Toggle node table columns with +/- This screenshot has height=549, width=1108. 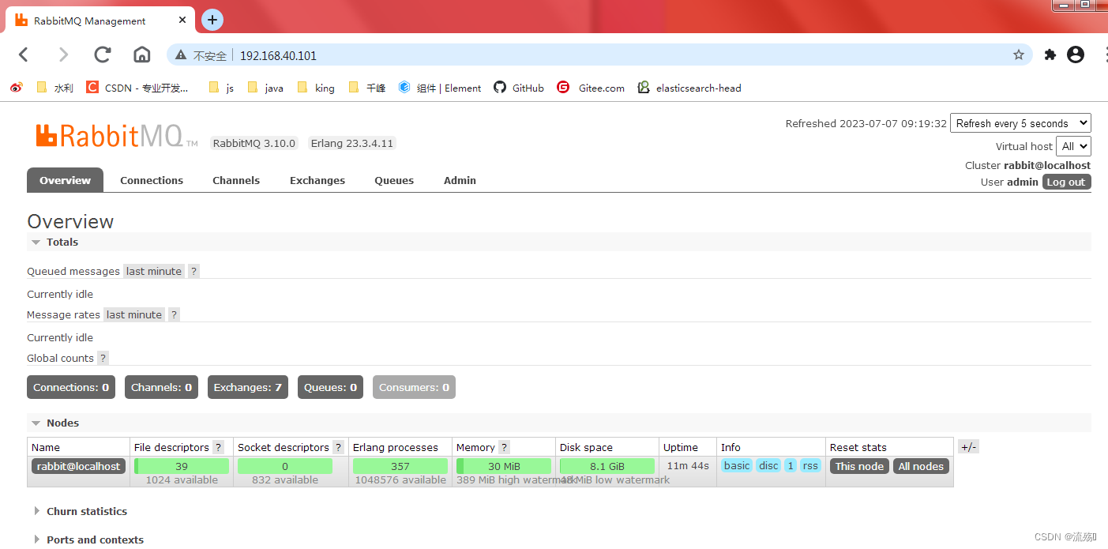(x=968, y=447)
